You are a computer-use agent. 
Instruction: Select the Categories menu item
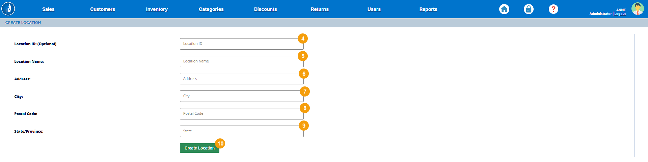[x=211, y=9]
